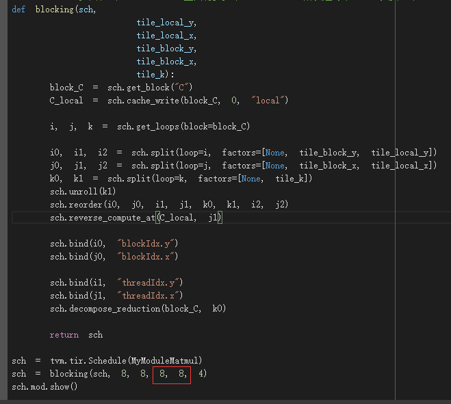The height and width of the screenshot is (404, 451).
Task: Click the tvm.tir.Schedule(MyModuleMatmul) line
Action: pos(107,361)
